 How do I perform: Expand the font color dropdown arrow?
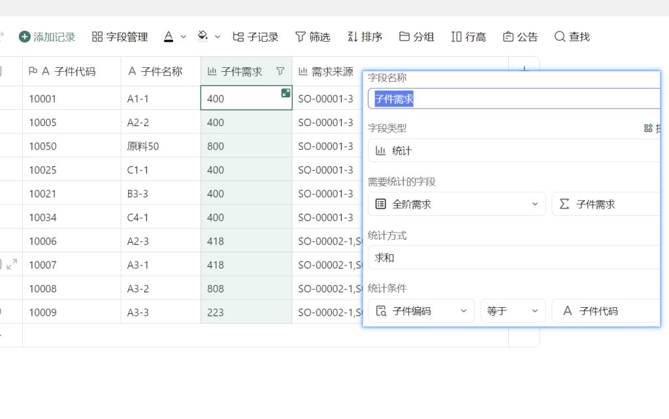pos(184,37)
